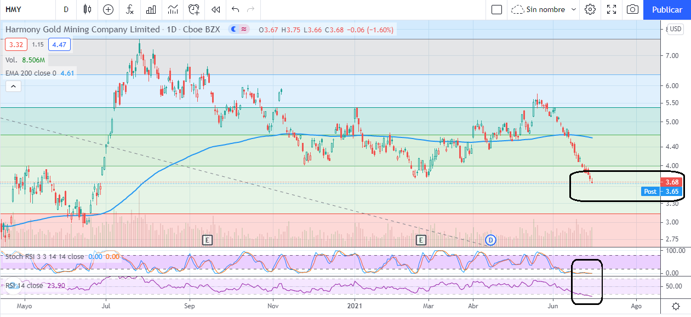
Task: Select the EMA 200 close 0 legend
Action: pyautogui.click(x=40, y=73)
